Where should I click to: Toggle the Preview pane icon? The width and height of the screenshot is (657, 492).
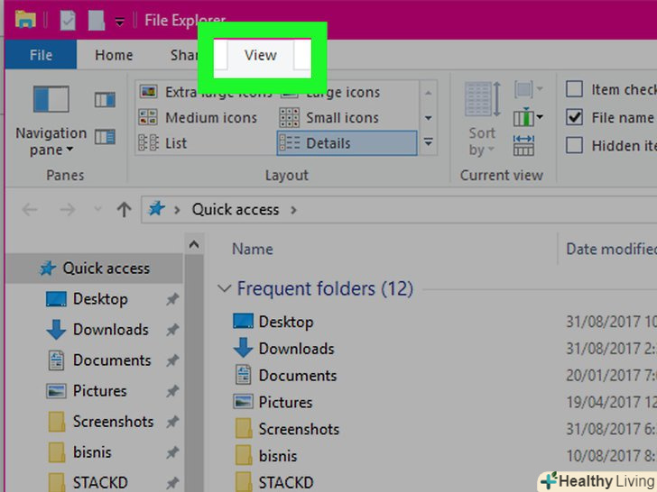click(x=105, y=100)
